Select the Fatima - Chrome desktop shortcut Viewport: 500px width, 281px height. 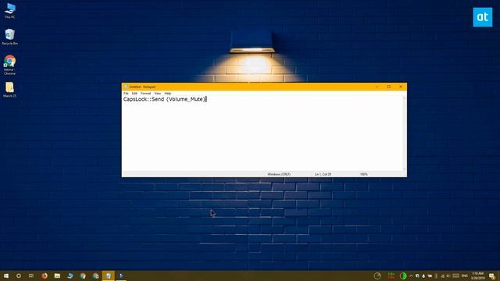click(x=10, y=65)
